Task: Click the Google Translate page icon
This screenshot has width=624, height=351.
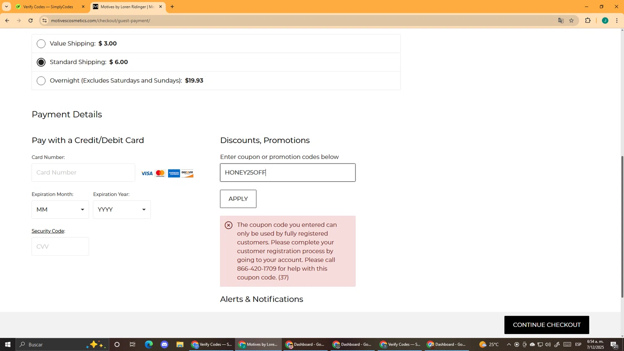Action: [561, 20]
